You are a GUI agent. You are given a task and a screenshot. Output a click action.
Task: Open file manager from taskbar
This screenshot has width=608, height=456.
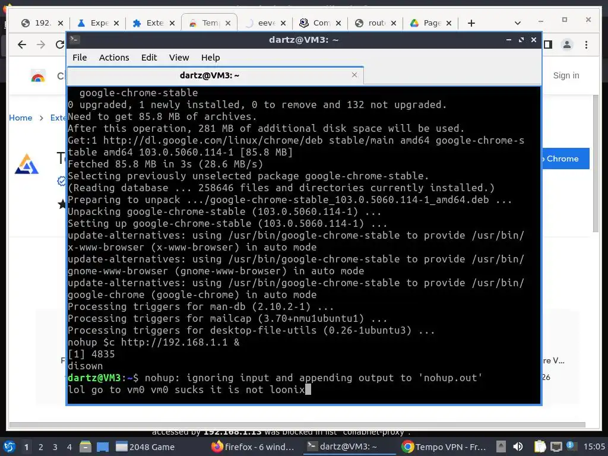tap(85, 446)
